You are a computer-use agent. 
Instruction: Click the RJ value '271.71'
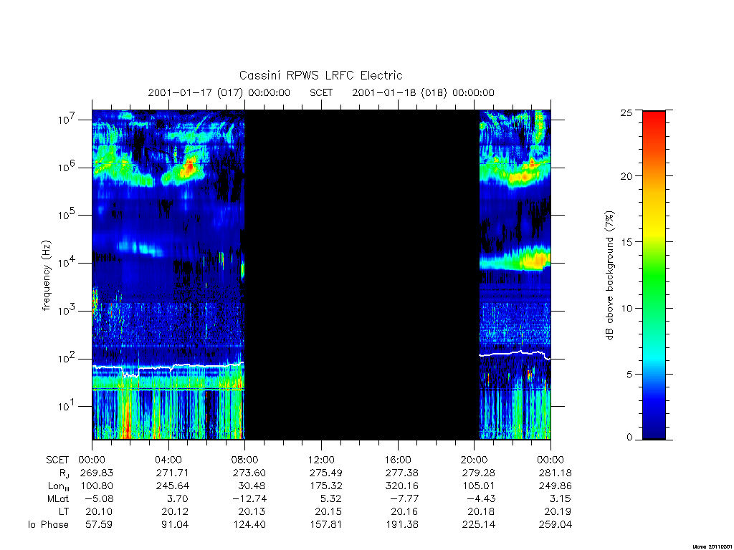(173, 473)
